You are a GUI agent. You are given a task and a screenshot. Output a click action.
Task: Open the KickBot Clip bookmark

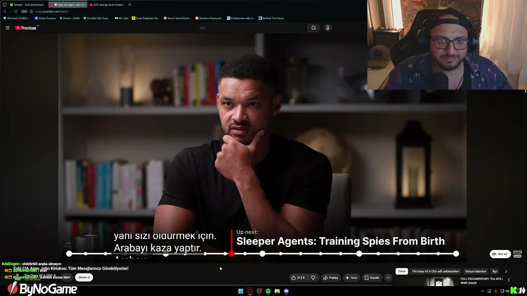tap(97, 18)
